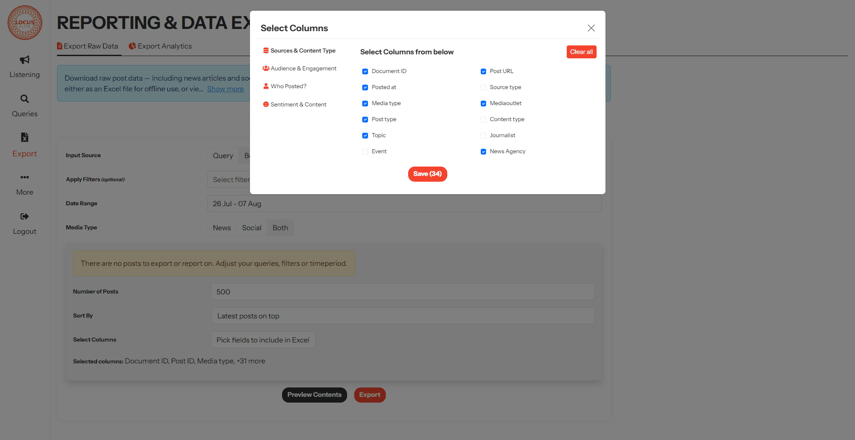Close the Select Columns dialog

click(x=591, y=28)
